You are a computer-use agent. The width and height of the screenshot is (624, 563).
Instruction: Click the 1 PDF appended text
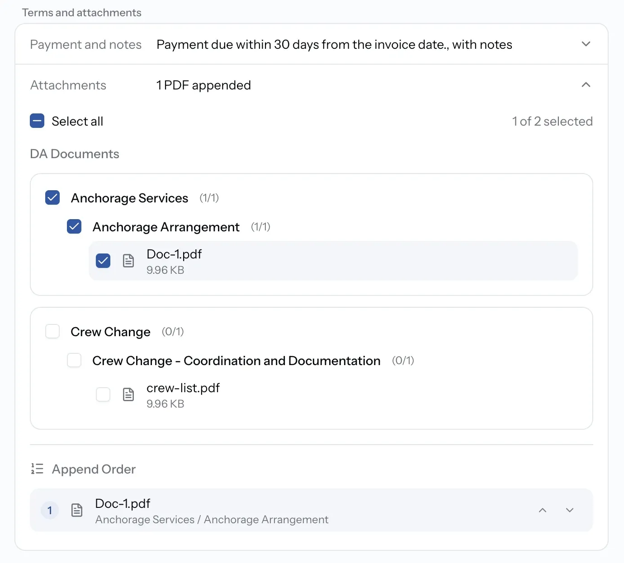203,85
